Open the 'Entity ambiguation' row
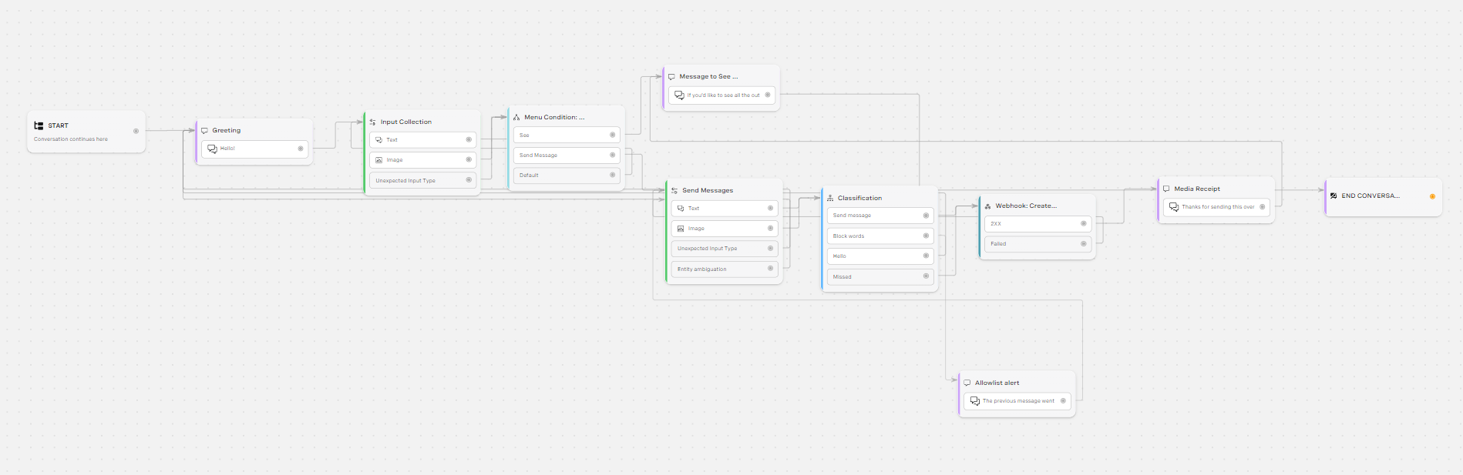 [725, 269]
